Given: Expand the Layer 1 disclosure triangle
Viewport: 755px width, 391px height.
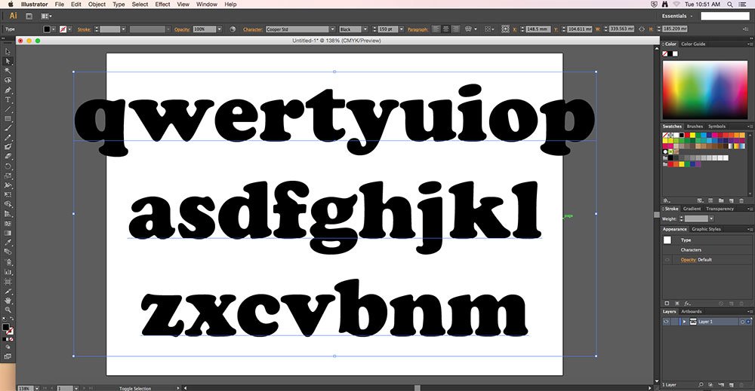Looking at the screenshot, I should click(684, 322).
